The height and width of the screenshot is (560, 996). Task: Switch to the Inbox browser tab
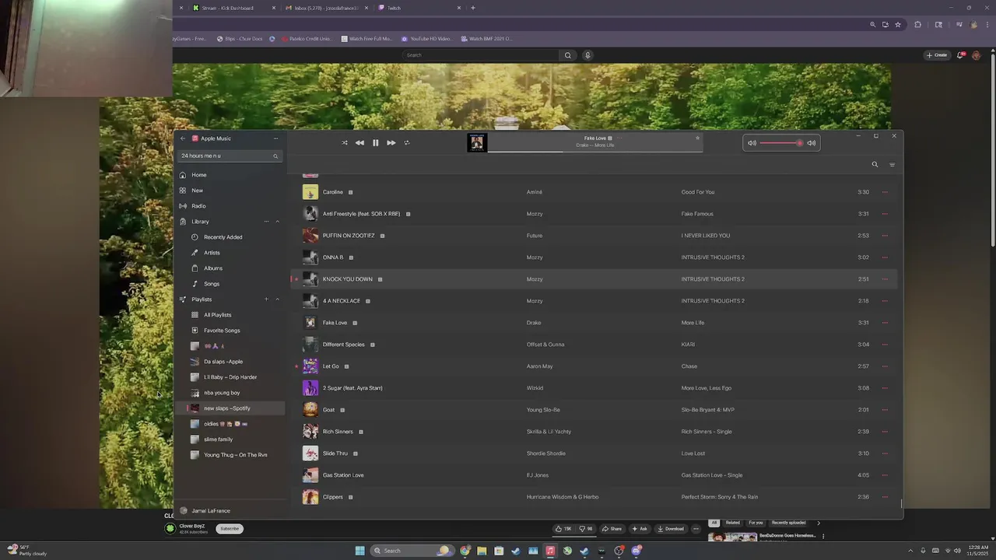[326, 8]
